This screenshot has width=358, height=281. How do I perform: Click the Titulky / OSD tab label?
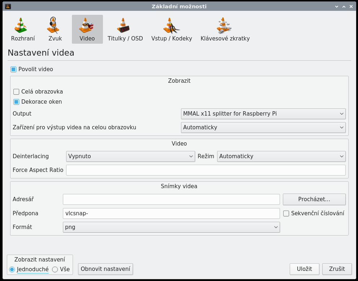pyautogui.click(x=125, y=38)
